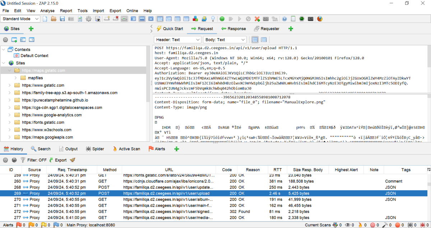Click the scope target icon in History toolbar

point(5,160)
